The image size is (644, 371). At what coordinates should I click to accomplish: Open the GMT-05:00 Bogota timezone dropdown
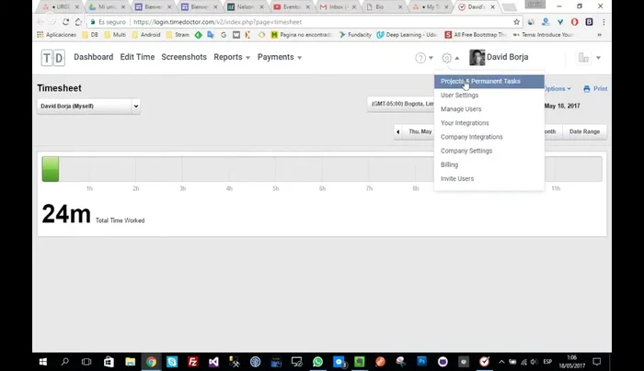tap(400, 104)
